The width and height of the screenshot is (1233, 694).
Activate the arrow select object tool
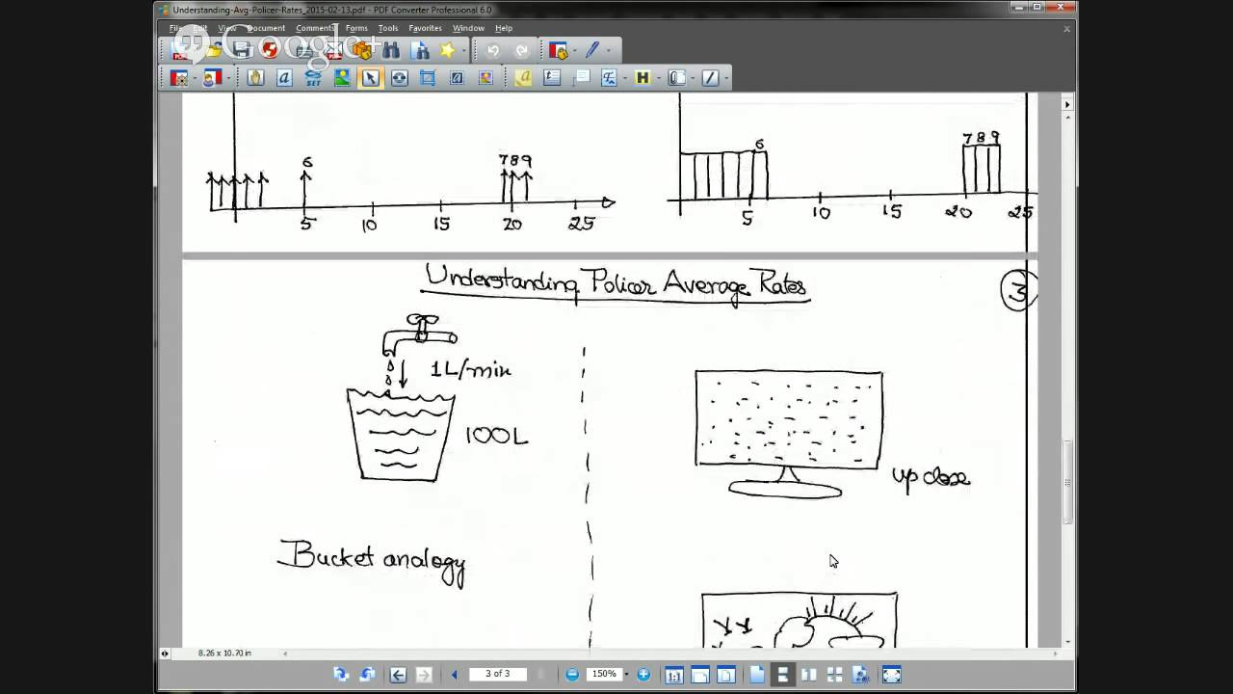(x=371, y=78)
